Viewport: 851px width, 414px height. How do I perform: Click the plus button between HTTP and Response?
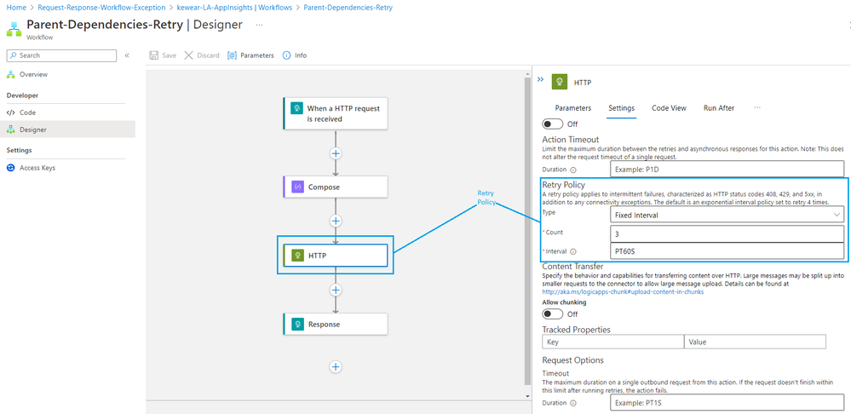(x=336, y=290)
